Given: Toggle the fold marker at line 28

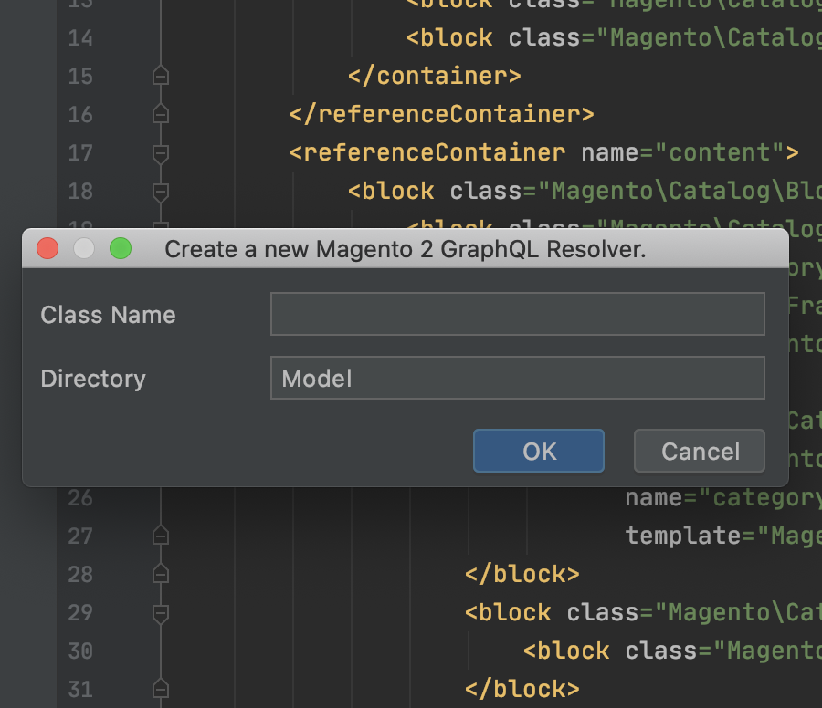Looking at the screenshot, I should [161, 574].
